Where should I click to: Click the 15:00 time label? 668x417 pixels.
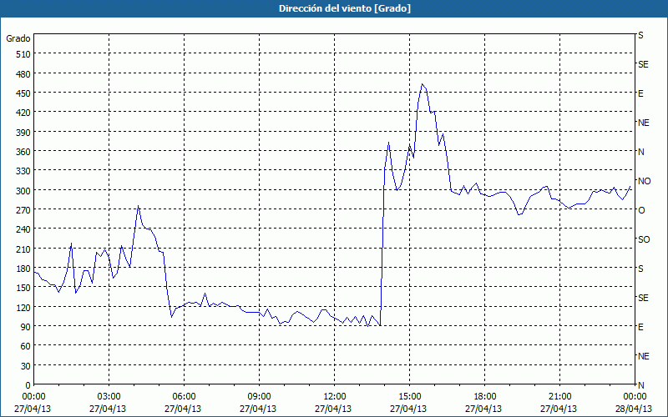[x=409, y=397]
